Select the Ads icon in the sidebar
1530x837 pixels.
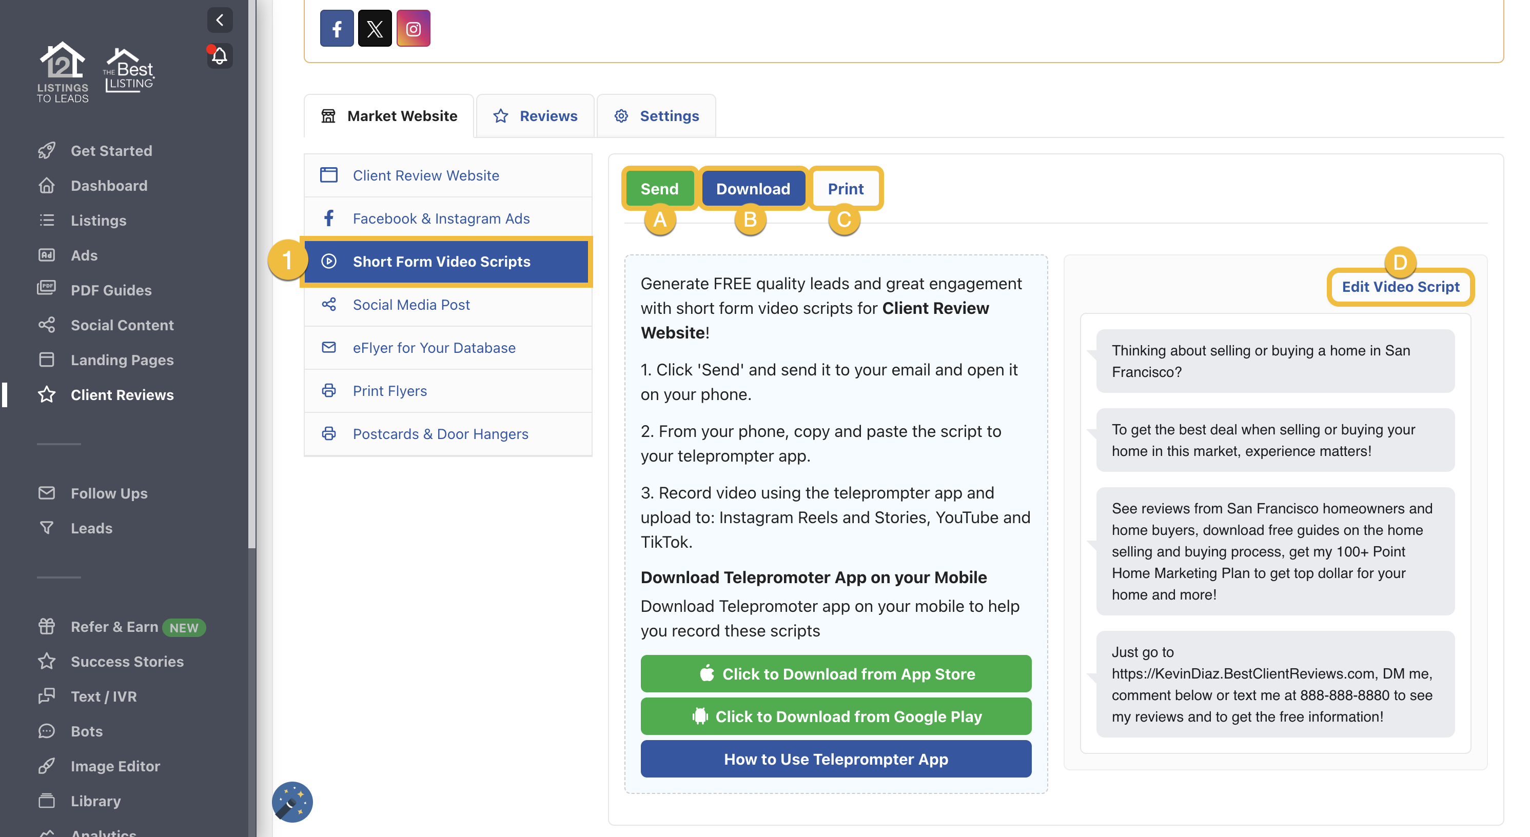click(x=47, y=255)
